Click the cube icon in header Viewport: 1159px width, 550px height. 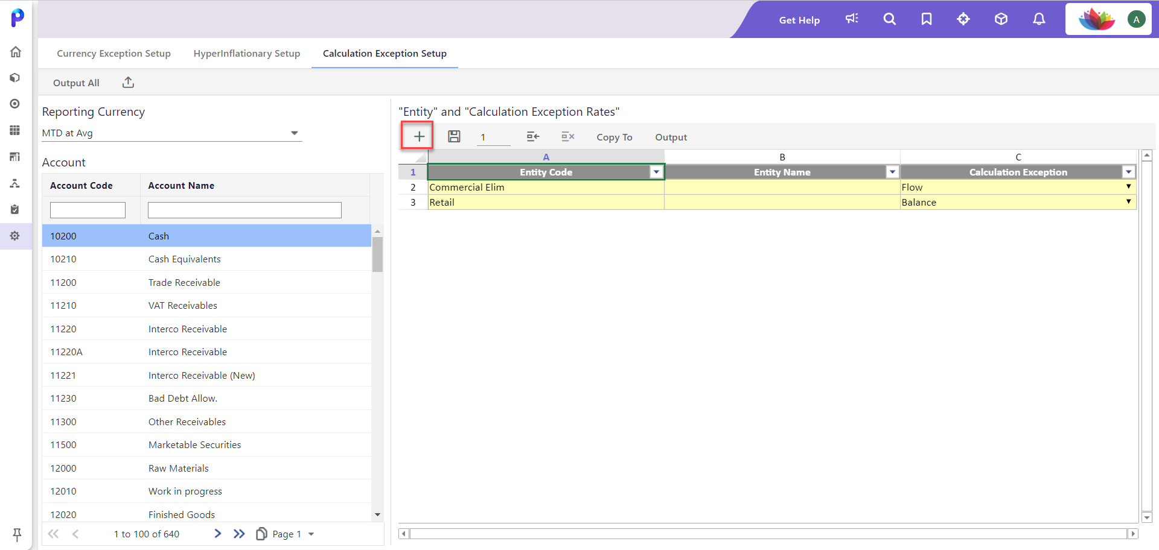(x=1001, y=19)
